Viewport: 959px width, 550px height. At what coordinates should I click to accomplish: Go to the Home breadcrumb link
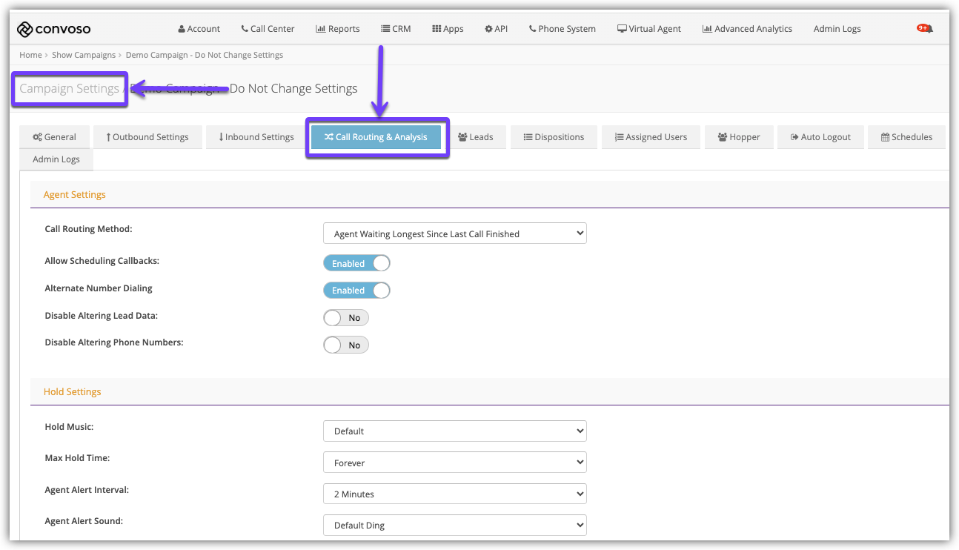pos(30,55)
